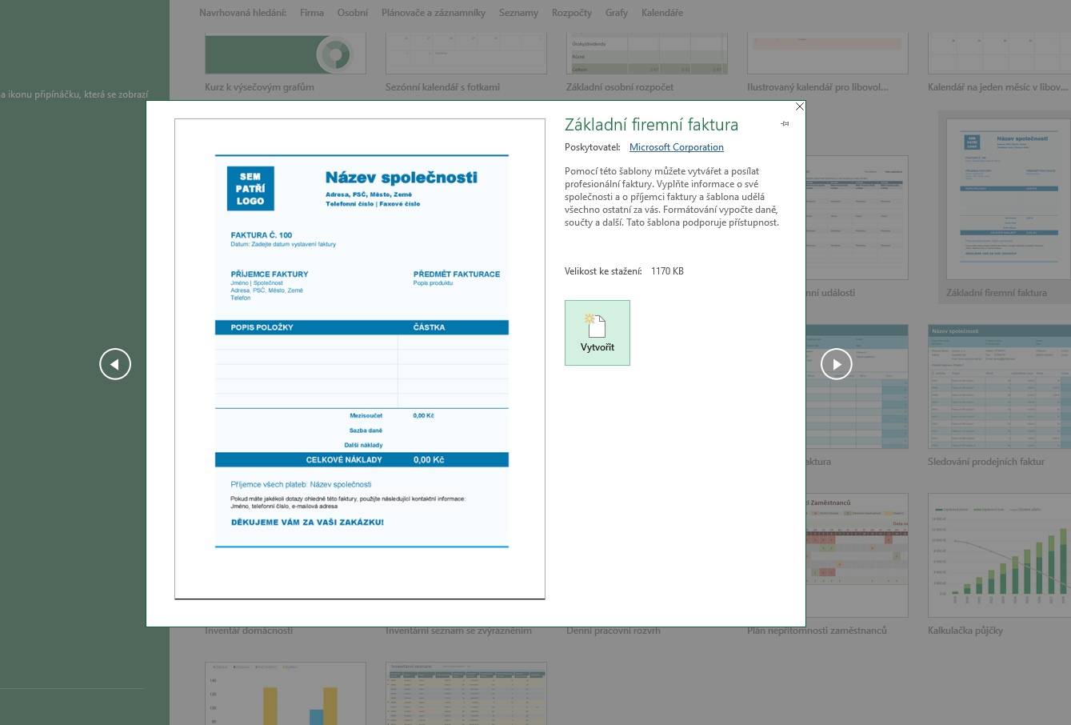Image resolution: width=1071 pixels, height=725 pixels.
Task: Pin this template to the list
Action: [785, 123]
